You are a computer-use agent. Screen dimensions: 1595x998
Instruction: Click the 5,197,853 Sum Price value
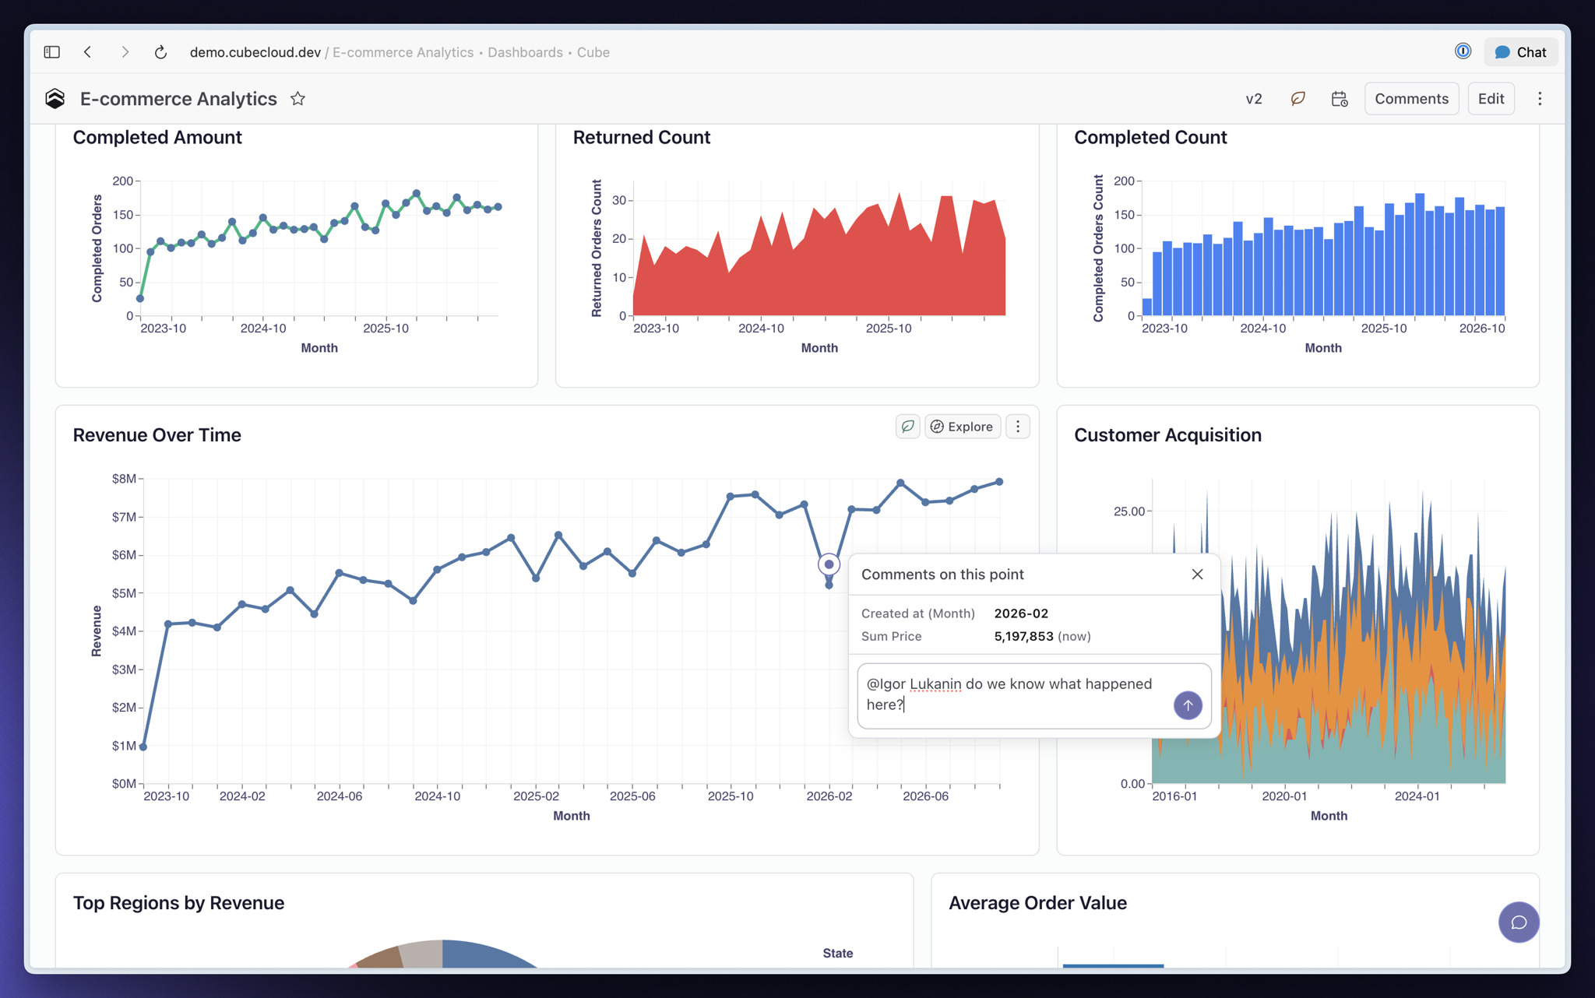tap(1023, 636)
